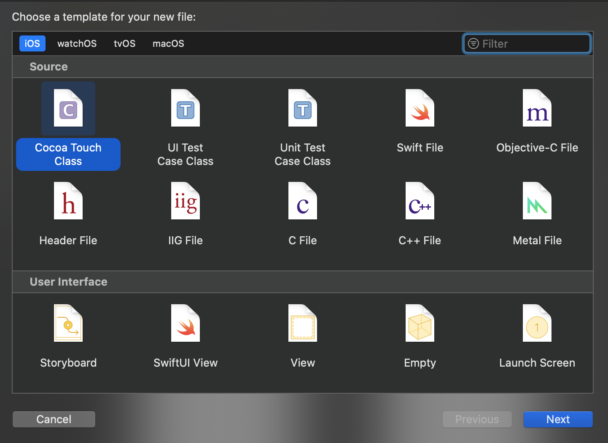
Task: Select the Storyboard template icon
Action: coord(68,323)
